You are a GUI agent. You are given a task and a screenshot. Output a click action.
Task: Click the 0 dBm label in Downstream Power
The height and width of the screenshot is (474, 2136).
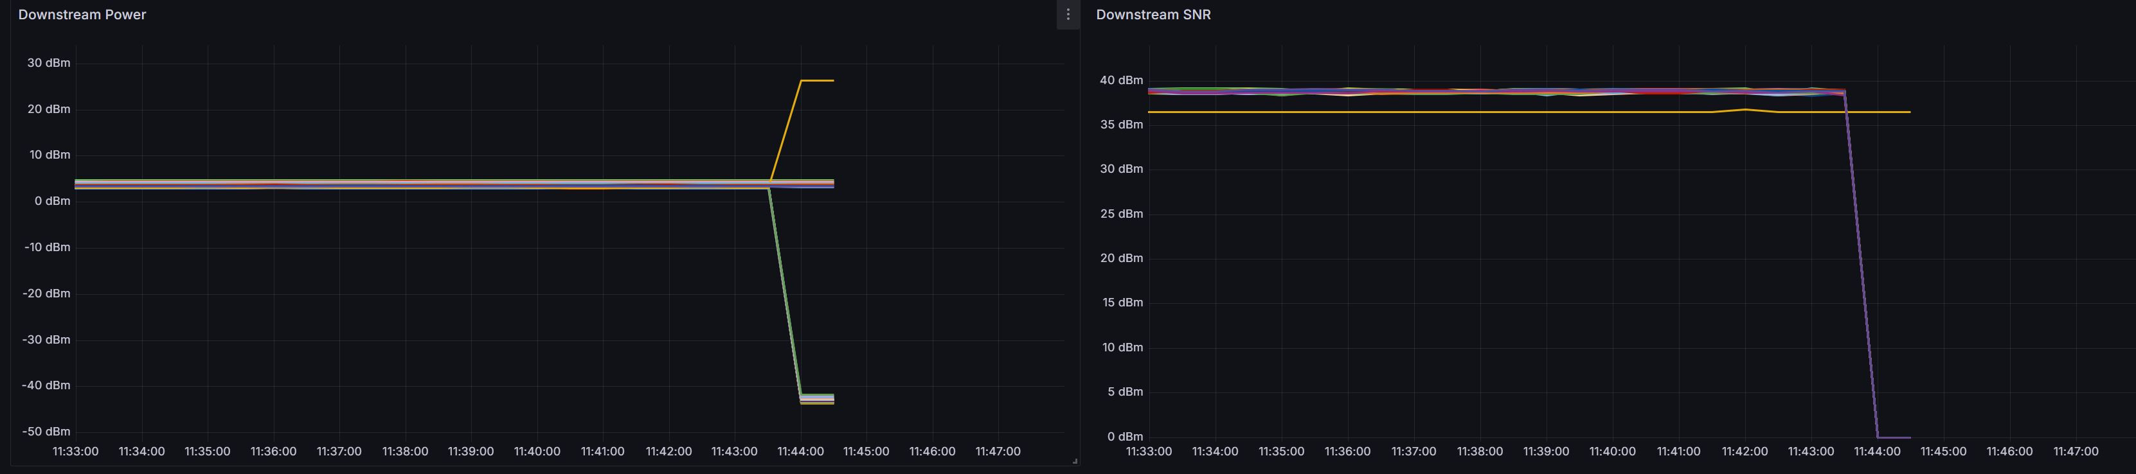52,202
